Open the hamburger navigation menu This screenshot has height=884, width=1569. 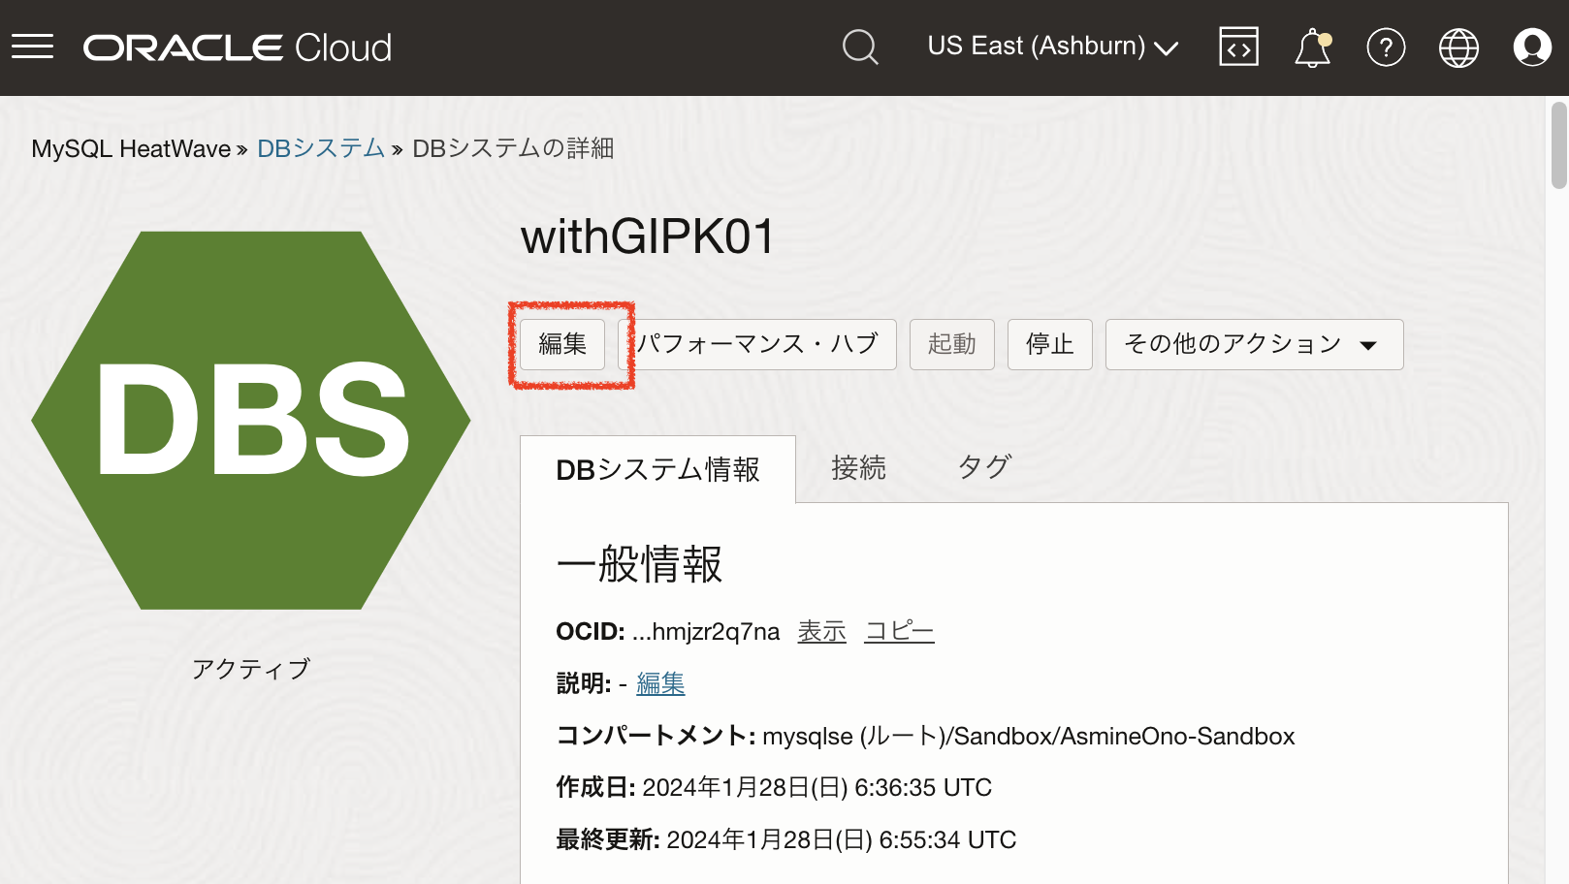pos(32,47)
